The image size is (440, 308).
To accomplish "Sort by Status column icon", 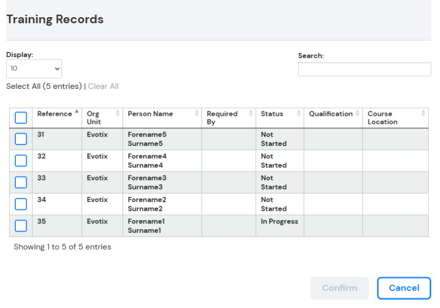I will click(x=299, y=113).
